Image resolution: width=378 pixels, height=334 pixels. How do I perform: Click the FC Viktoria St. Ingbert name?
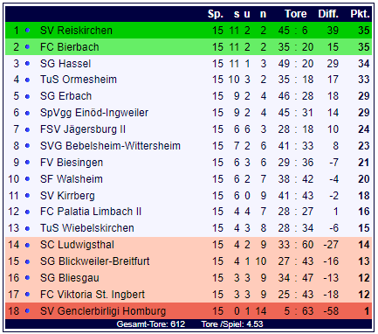coord(93,295)
